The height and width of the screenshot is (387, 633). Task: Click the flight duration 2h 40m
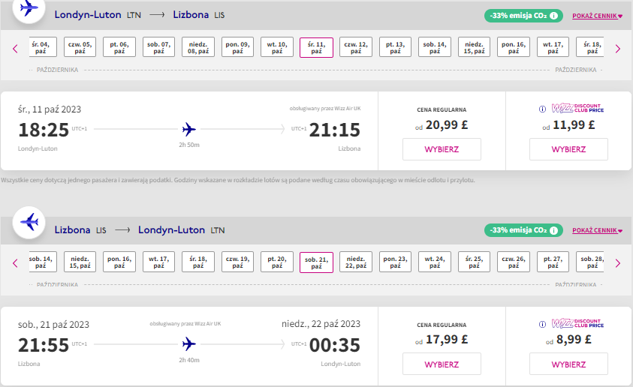click(189, 360)
